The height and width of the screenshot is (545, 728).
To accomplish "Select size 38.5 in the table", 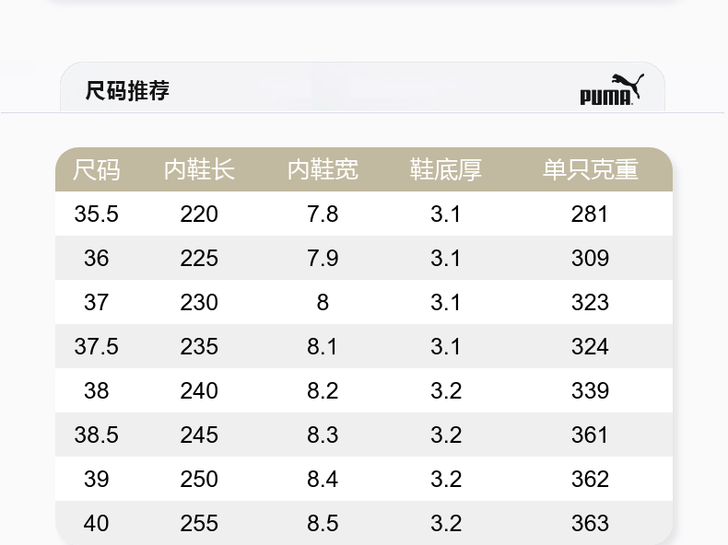I will click(x=97, y=435).
